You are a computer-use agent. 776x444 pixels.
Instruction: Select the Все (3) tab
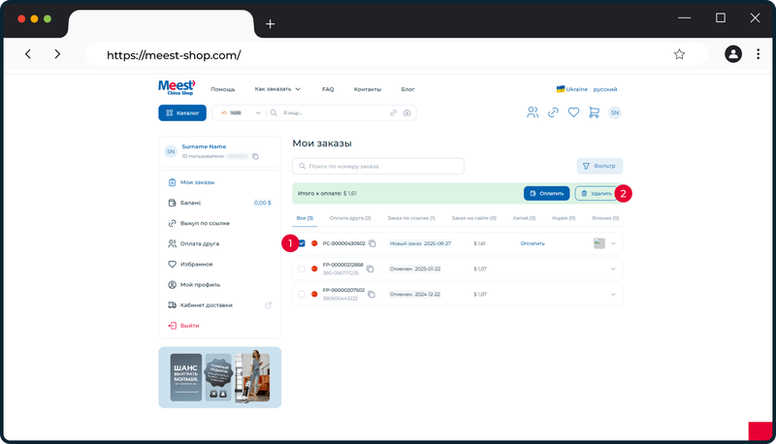(305, 218)
